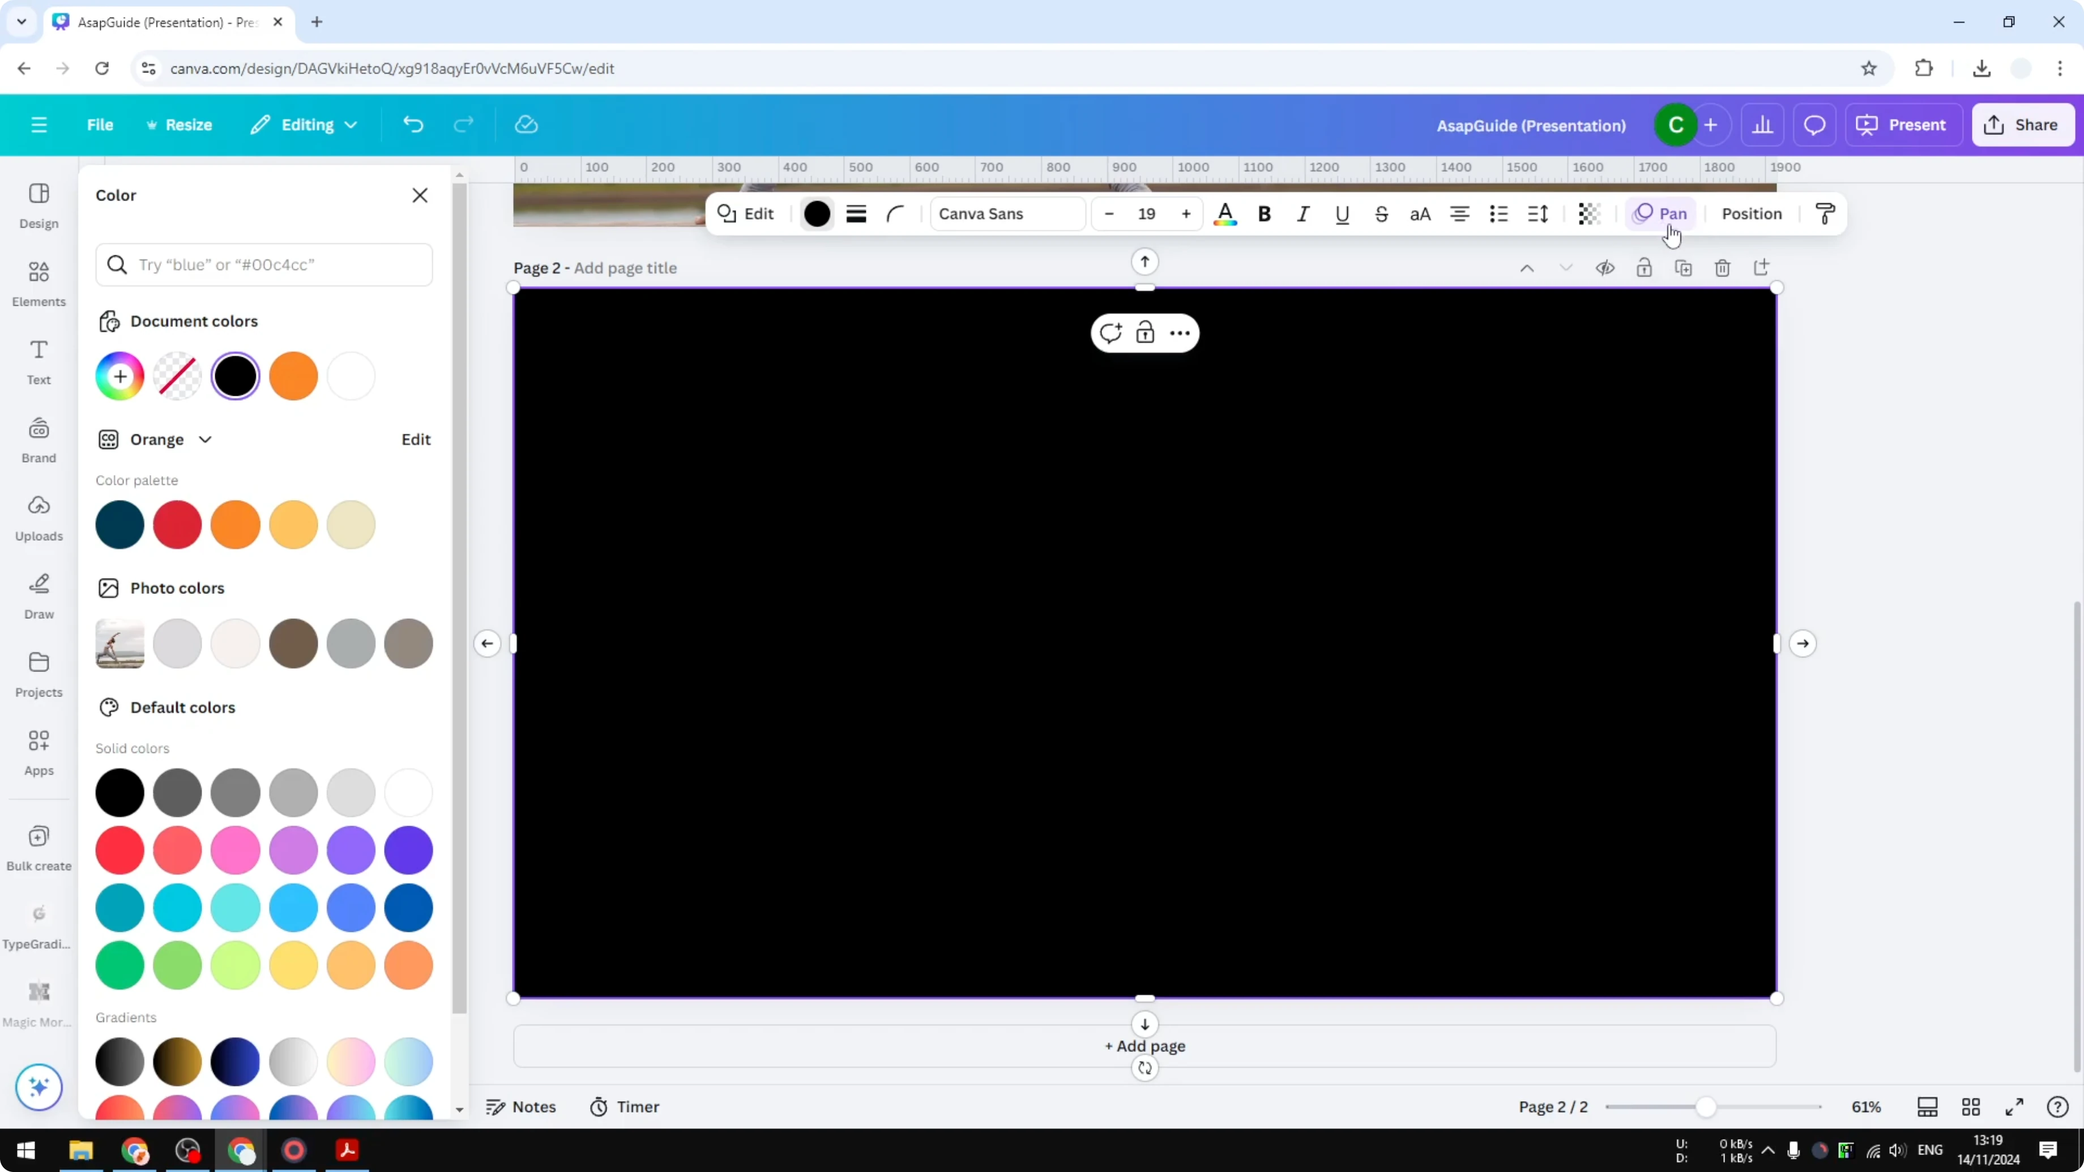Open the Canva Sans font dropdown

1006,213
